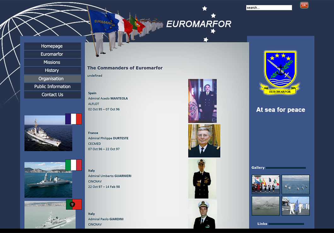The width and height of the screenshot is (334, 233).
Task: Click the Links section heading
Action: click(262, 224)
